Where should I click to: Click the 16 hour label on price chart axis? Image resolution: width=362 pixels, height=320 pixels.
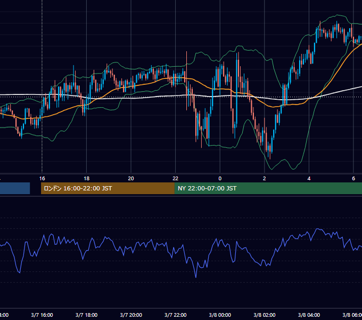42,179
